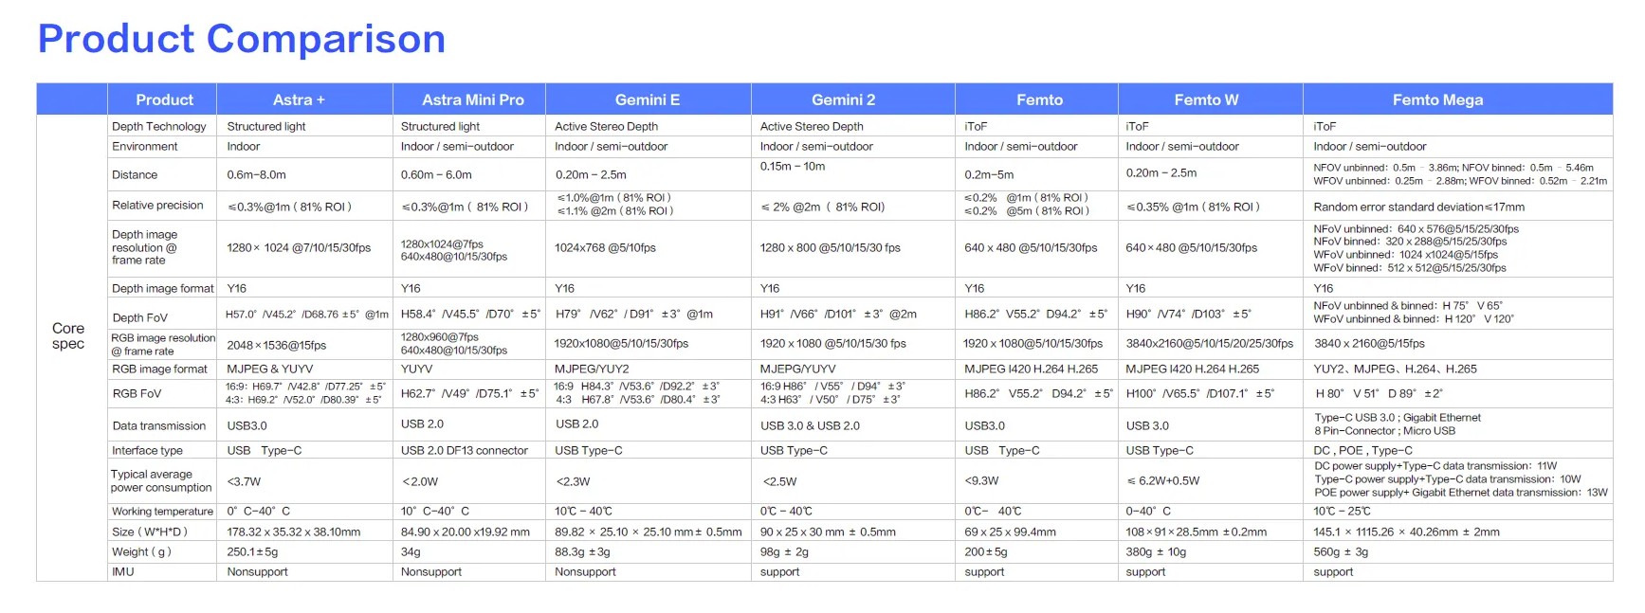Select the Astra + column header
Viewport: 1645px width, 613px height.
coord(299,99)
